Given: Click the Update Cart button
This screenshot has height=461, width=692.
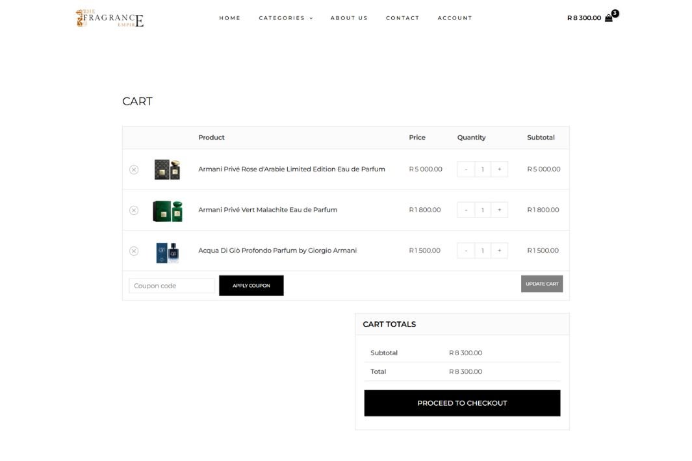Looking at the screenshot, I should (541, 284).
